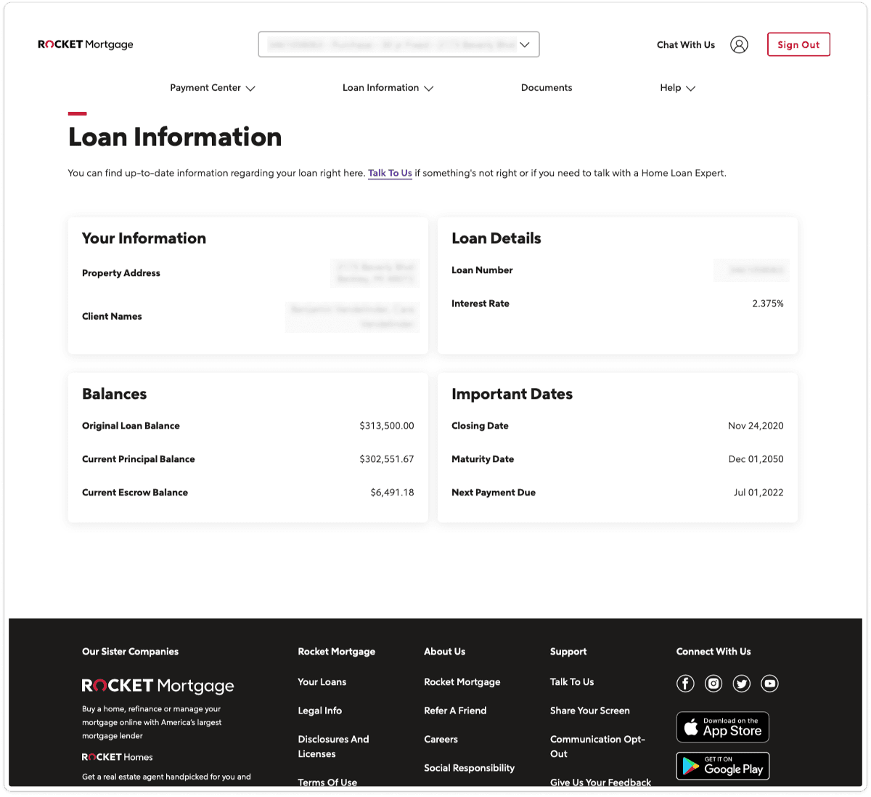The height and width of the screenshot is (797, 871).
Task: Select the Jul 01,2022 next payment date
Action: tap(758, 493)
